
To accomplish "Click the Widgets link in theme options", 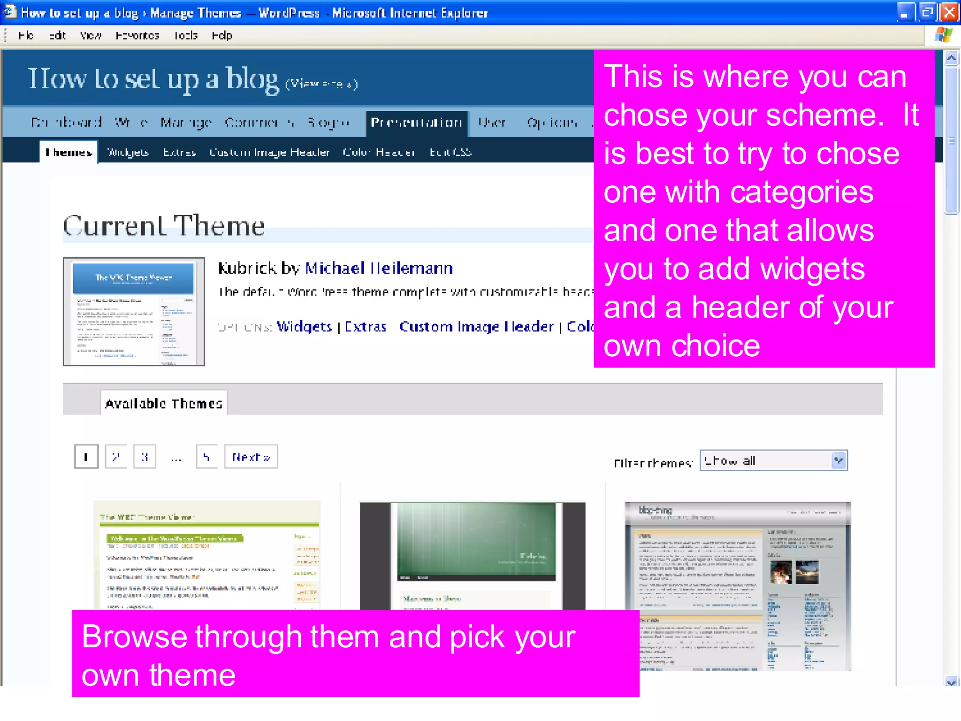I will tap(304, 326).
